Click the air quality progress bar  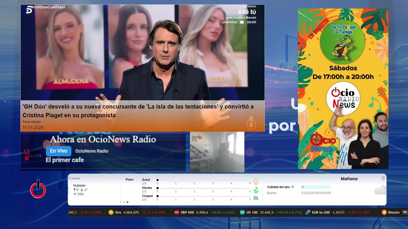[316, 187]
